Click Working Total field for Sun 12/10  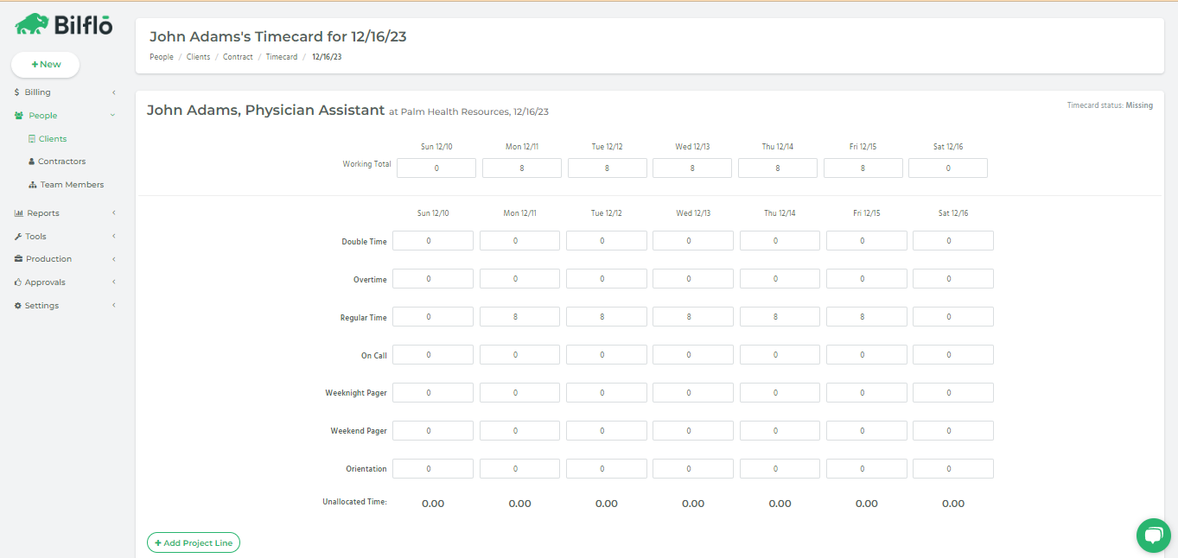pyautogui.click(x=436, y=168)
